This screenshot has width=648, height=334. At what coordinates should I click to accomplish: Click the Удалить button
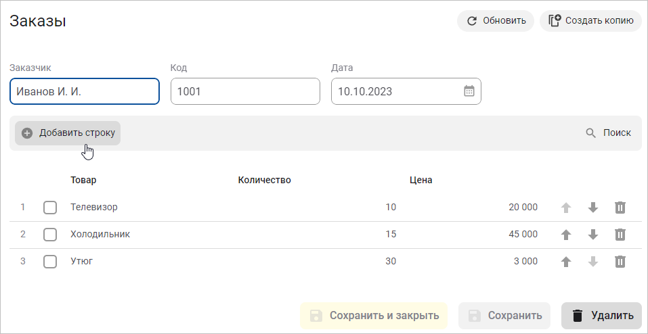point(601,316)
